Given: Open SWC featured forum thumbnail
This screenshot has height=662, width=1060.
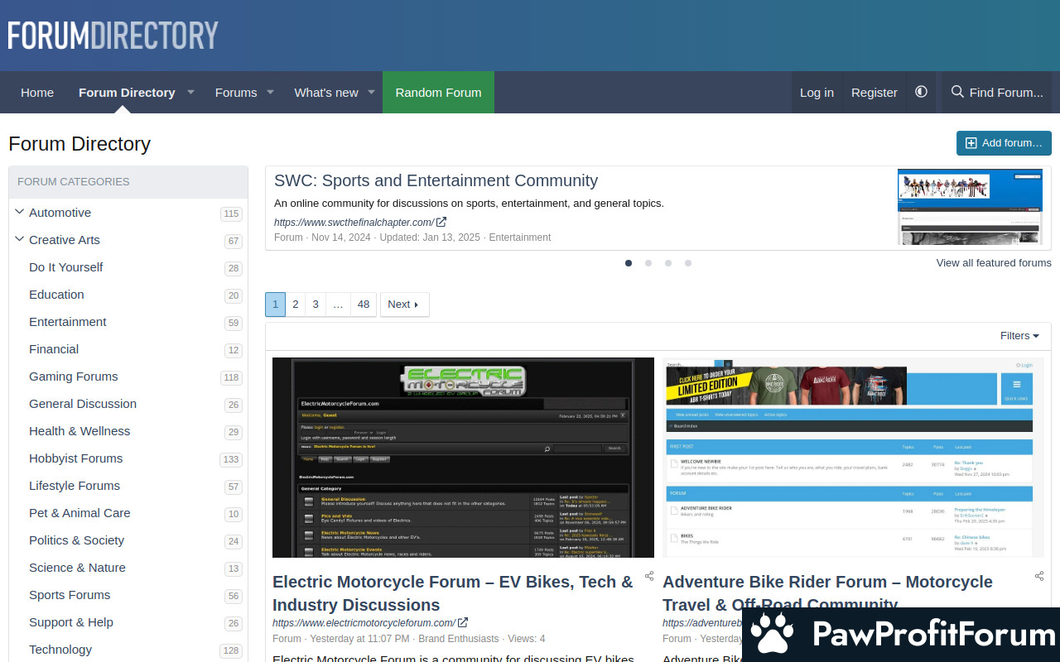Looking at the screenshot, I should click(x=970, y=207).
